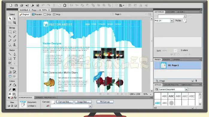Open the dropdown below Canvas in Properties
The width and height of the screenshot is (209, 117).
pos(90,106)
